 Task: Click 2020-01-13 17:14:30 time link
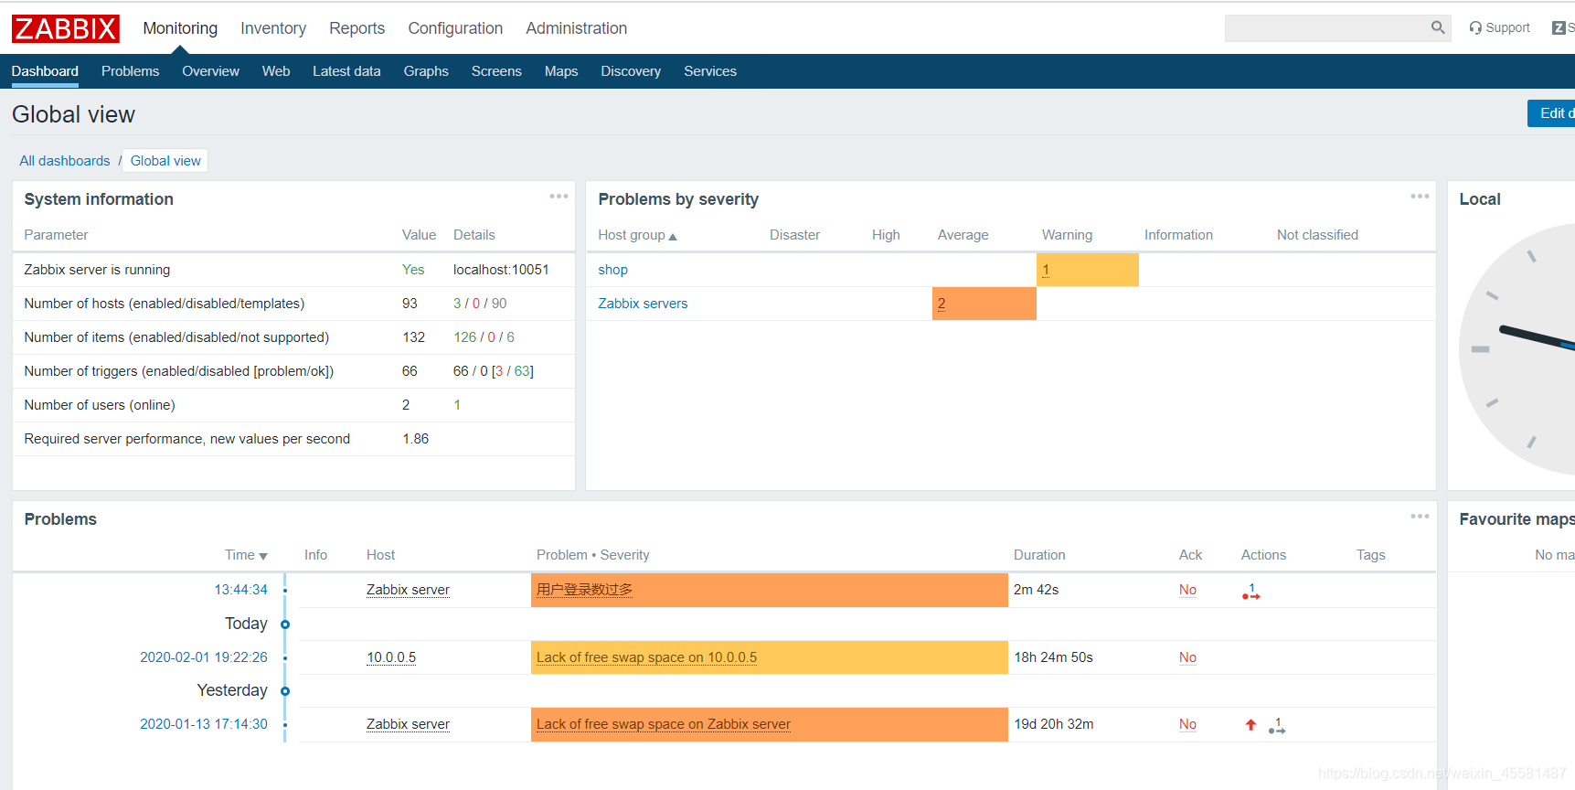tap(204, 724)
